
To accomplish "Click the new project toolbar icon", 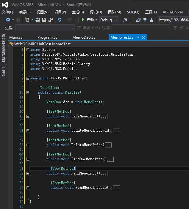I will pos(27,20).
